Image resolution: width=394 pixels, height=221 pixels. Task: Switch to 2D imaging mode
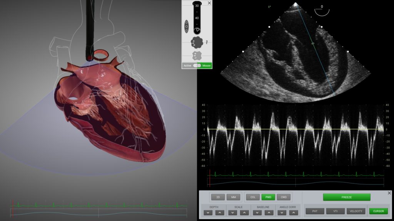[x=218, y=197]
